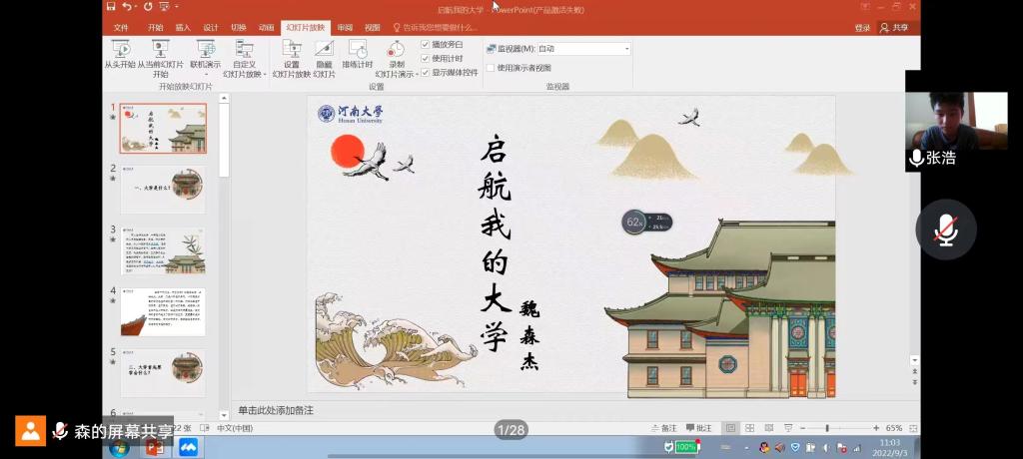Expand the Present Online (联机演示) dropdown

click(206, 74)
